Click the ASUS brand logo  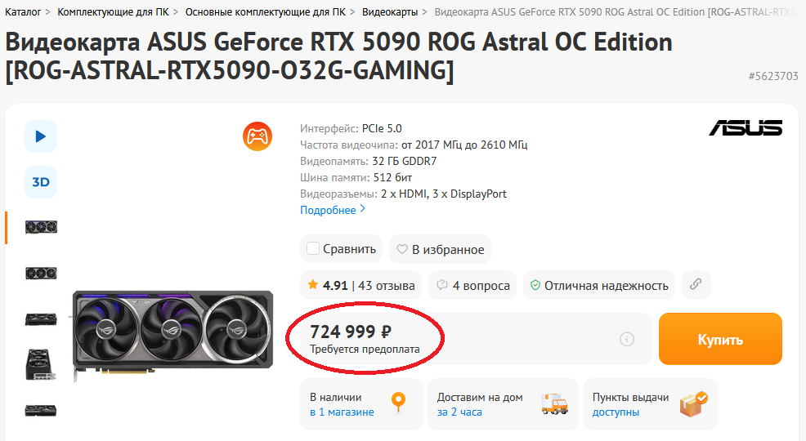[746, 128]
